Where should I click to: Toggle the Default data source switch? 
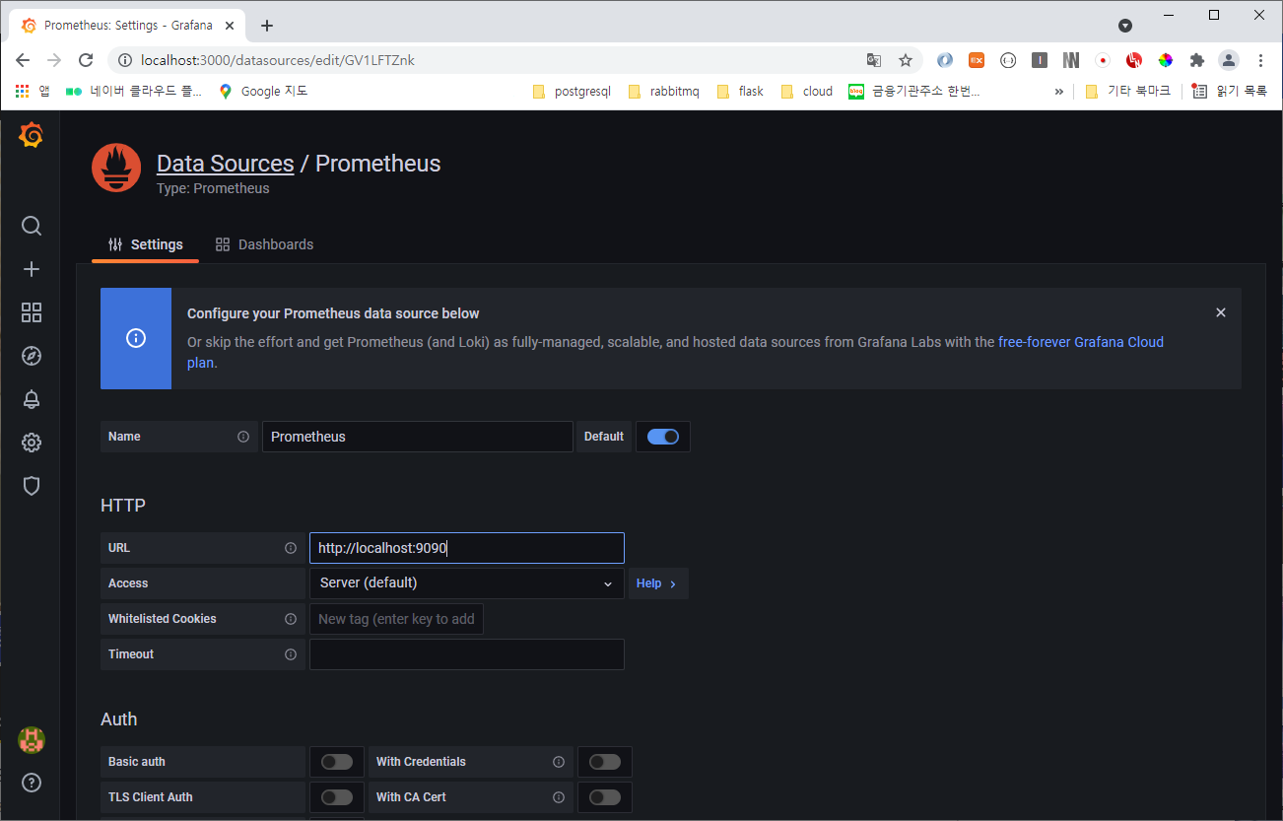[x=663, y=437]
